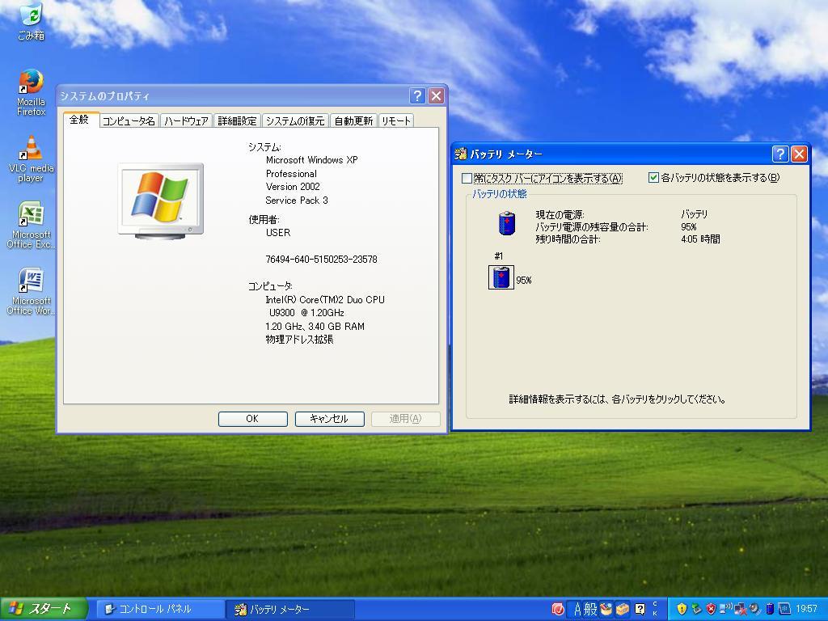Click the help button in バッテリ メーター title bar
The width and height of the screenshot is (828, 621).
(780, 154)
